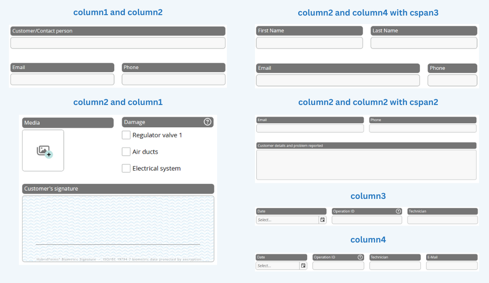Click the add media image icon

(43, 151)
